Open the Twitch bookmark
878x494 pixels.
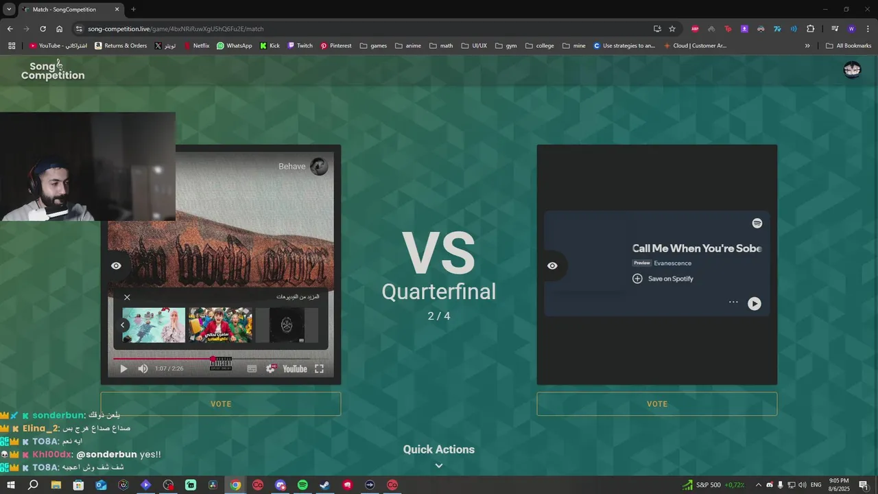(300, 46)
